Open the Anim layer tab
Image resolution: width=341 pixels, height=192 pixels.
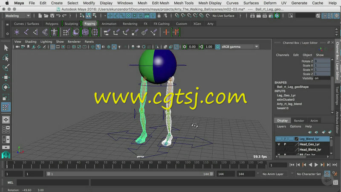(x=314, y=121)
